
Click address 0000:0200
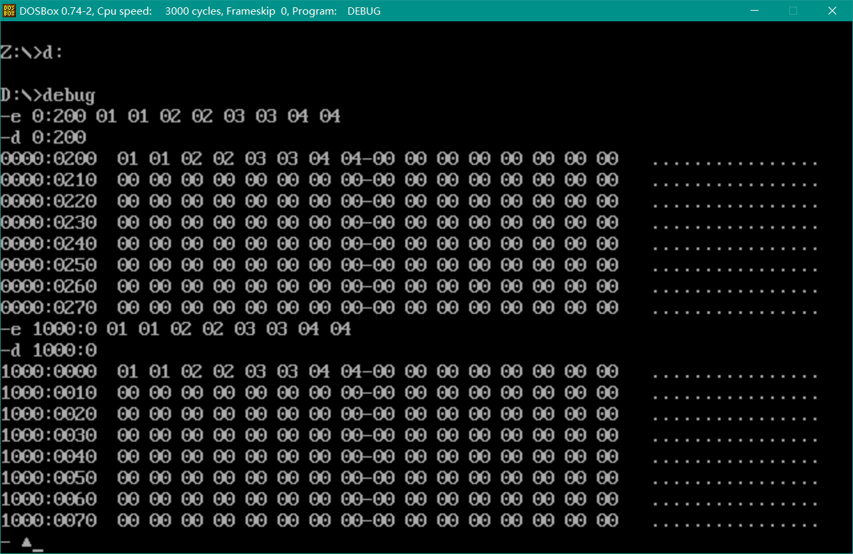point(49,159)
